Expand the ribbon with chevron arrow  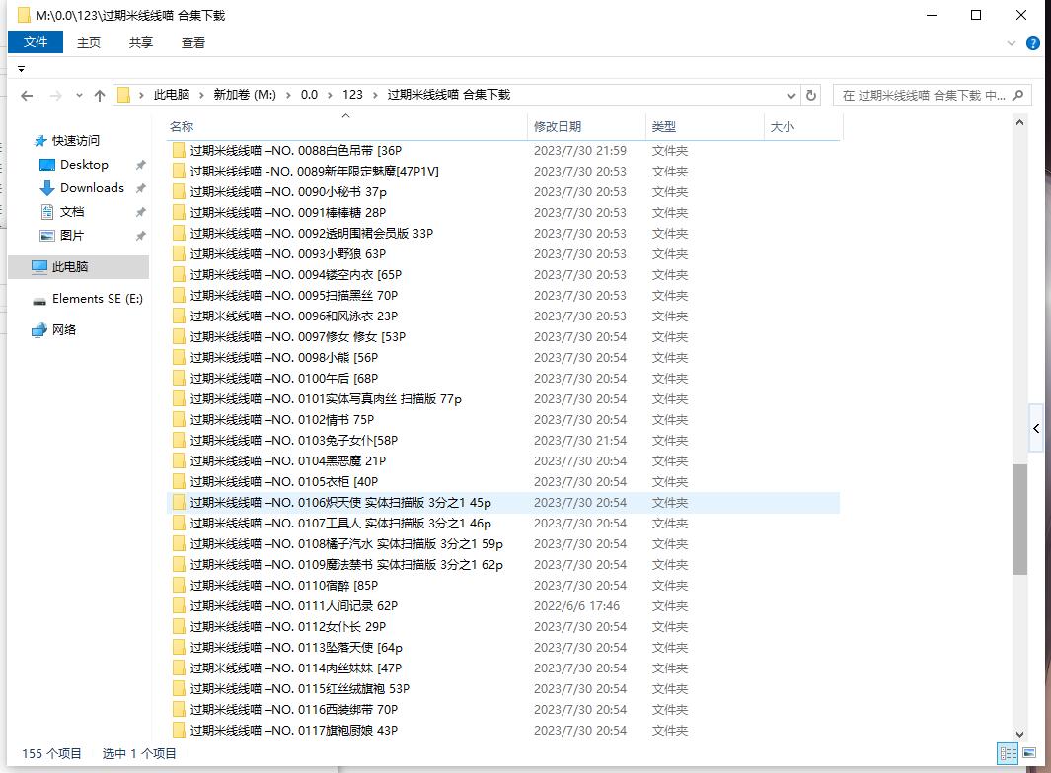point(1012,43)
